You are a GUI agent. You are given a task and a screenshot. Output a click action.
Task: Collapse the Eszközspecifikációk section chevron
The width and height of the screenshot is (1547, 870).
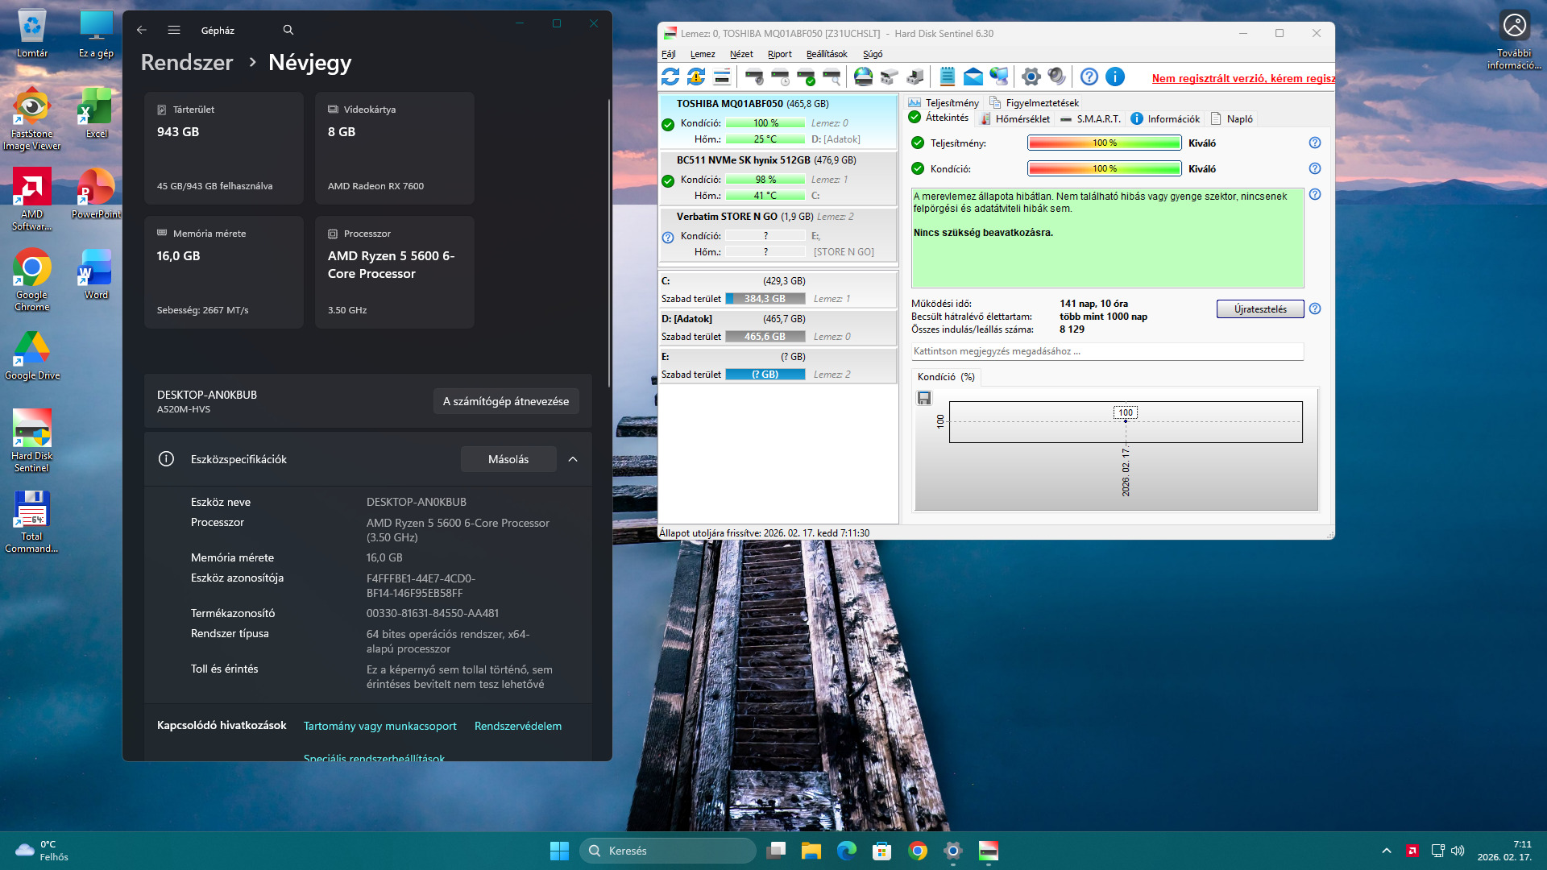point(573,459)
